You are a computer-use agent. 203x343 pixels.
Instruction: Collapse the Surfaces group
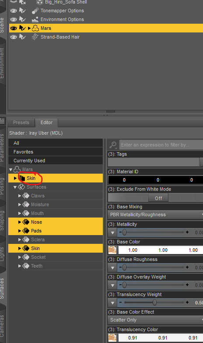(15, 187)
